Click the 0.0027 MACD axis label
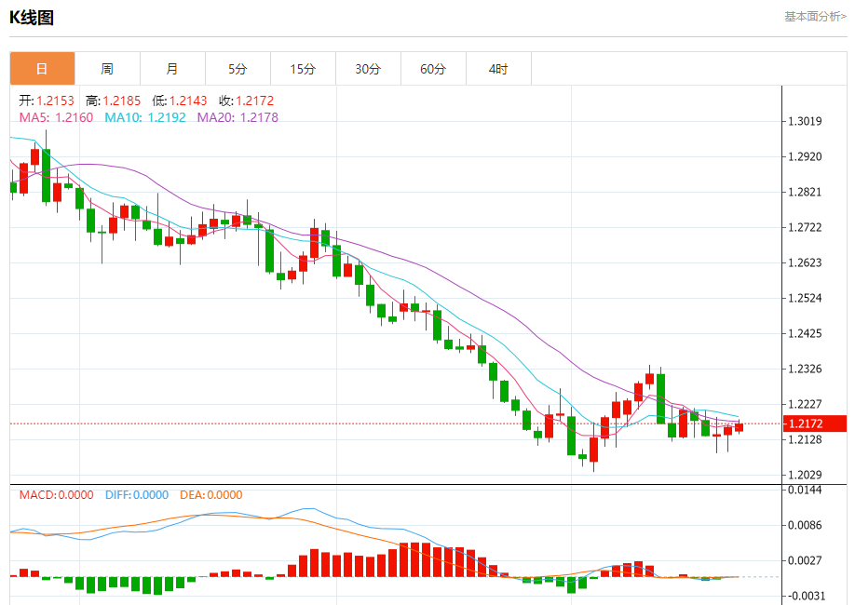 (805, 560)
